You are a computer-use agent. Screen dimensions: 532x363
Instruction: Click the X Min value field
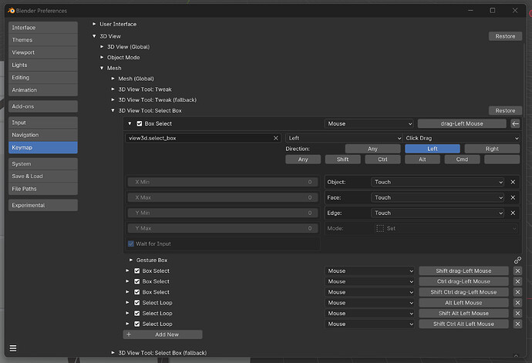[223, 182]
